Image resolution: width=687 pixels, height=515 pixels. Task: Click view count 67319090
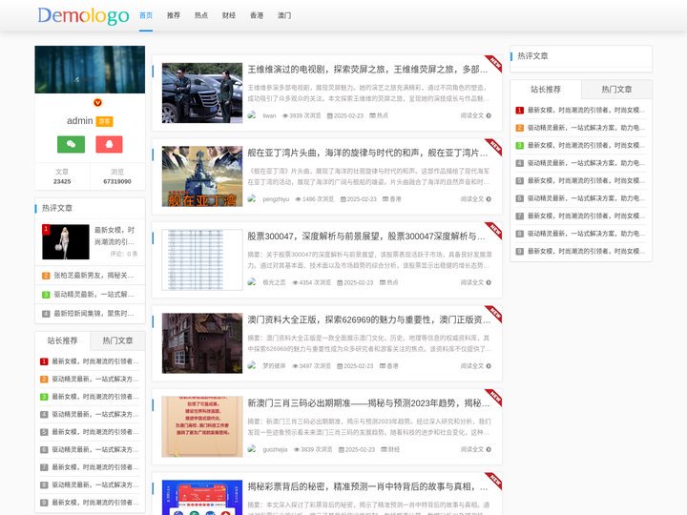coord(117,181)
